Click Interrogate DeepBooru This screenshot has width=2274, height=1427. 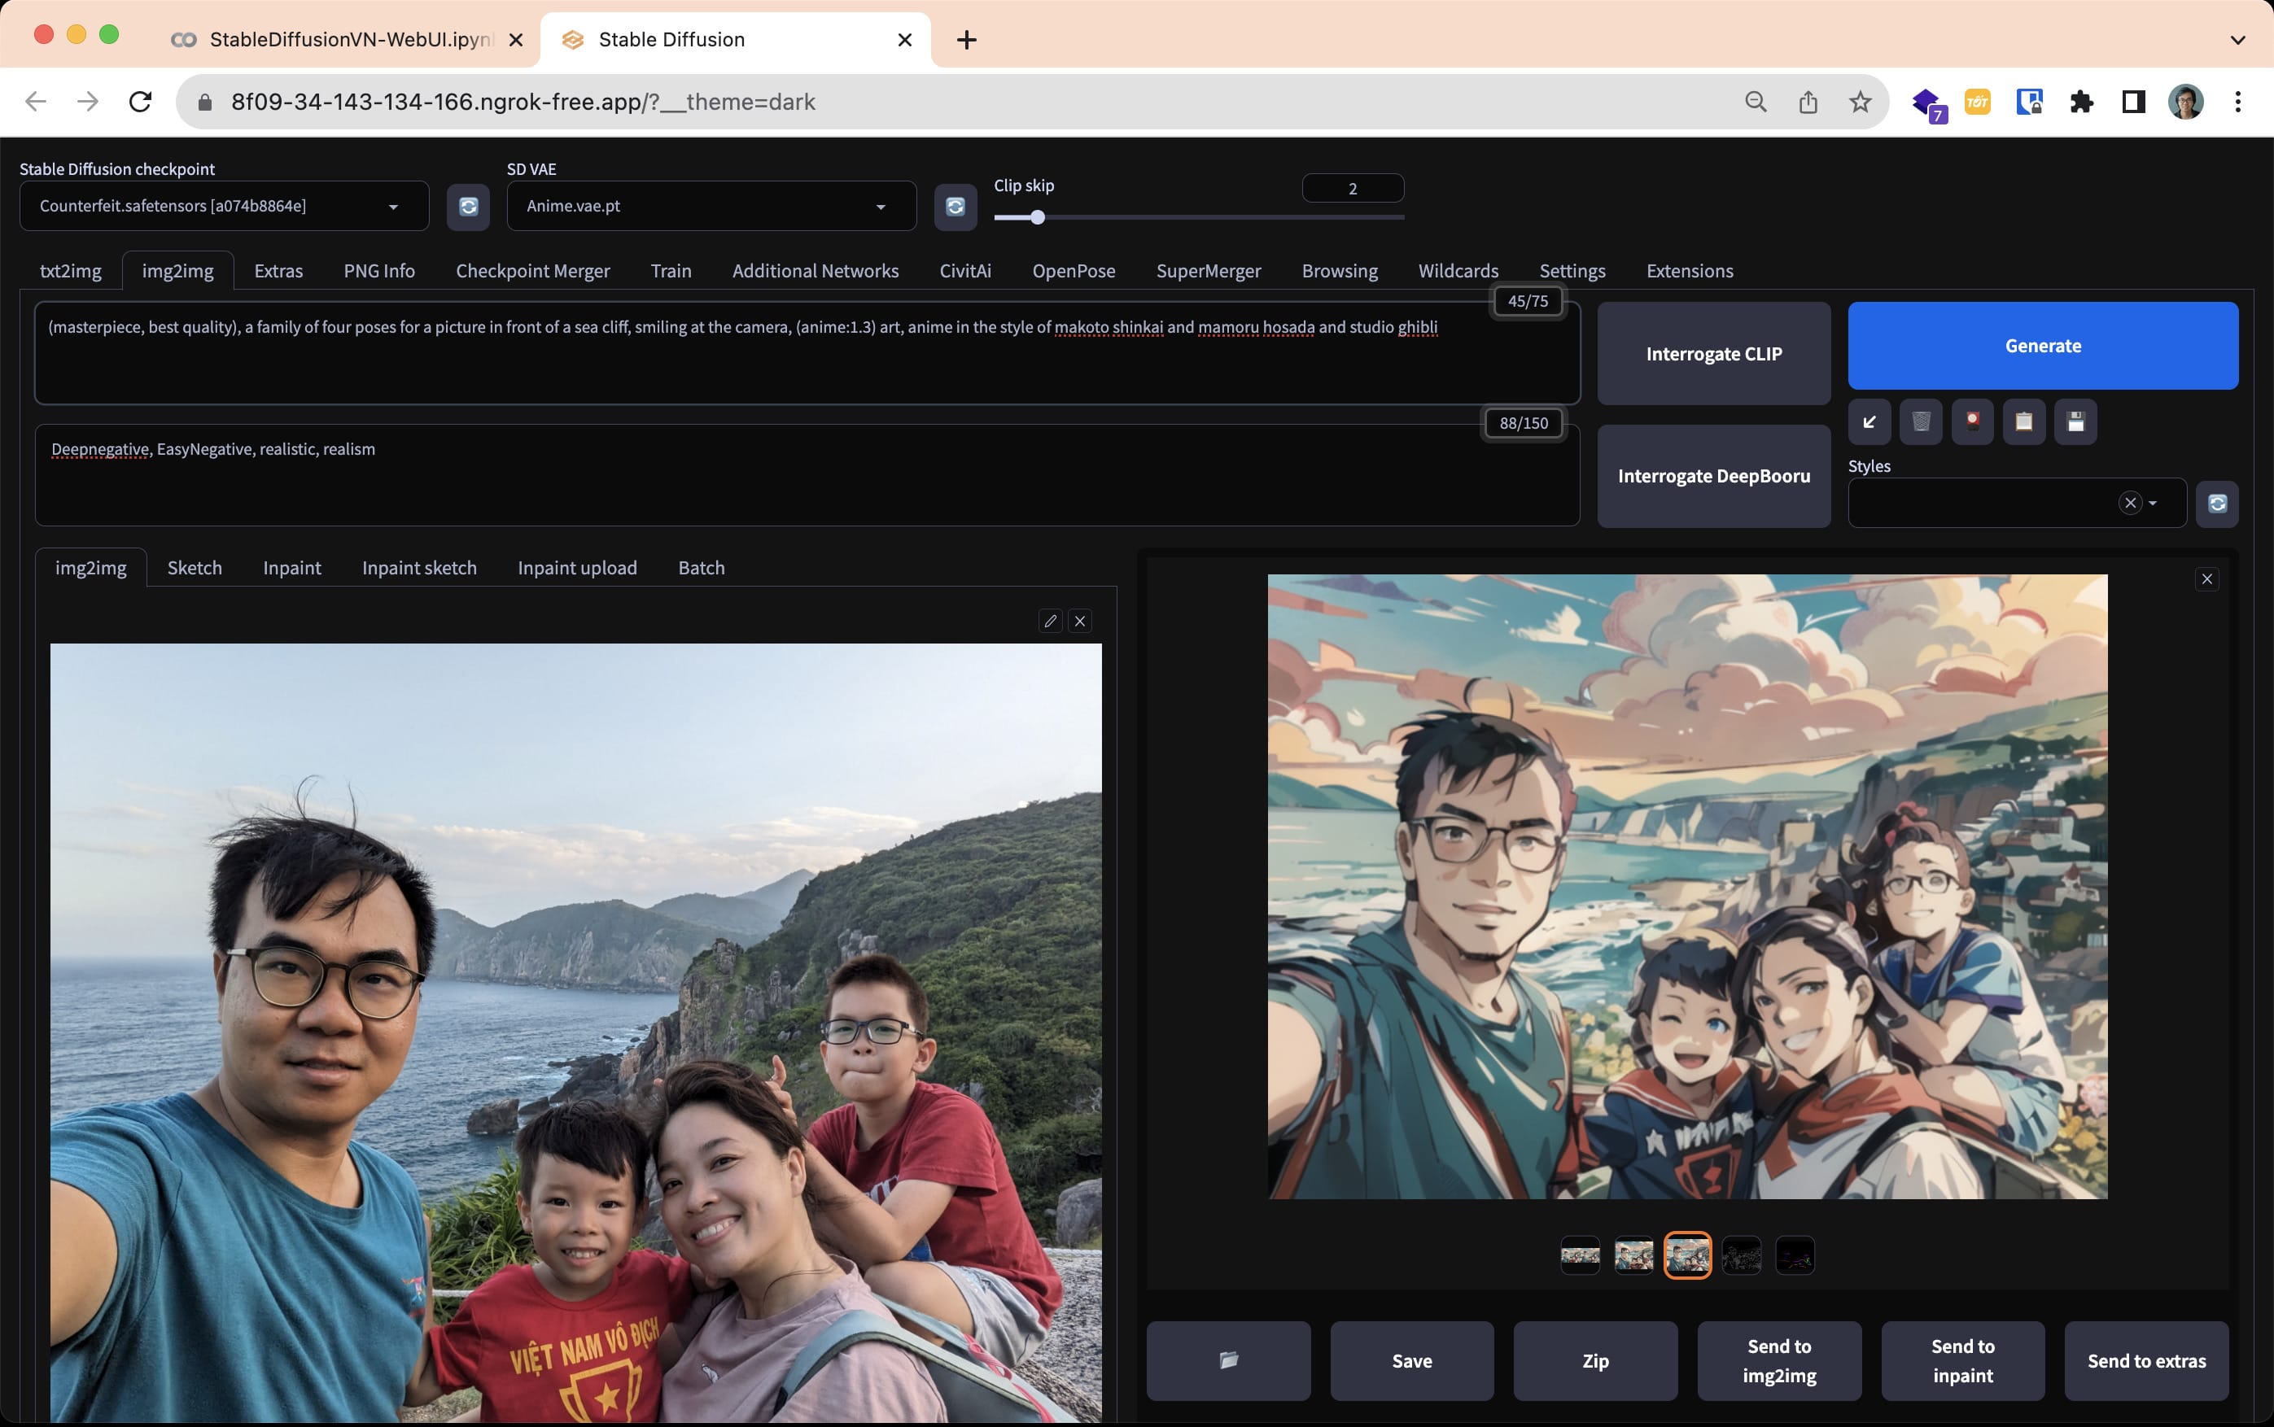pos(1713,476)
